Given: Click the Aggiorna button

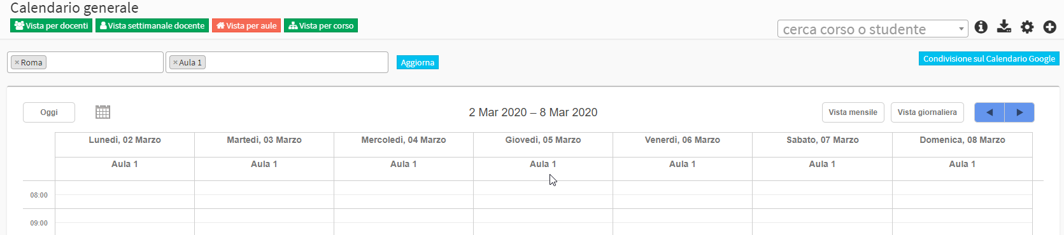Looking at the screenshot, I should tap(418, 62).
